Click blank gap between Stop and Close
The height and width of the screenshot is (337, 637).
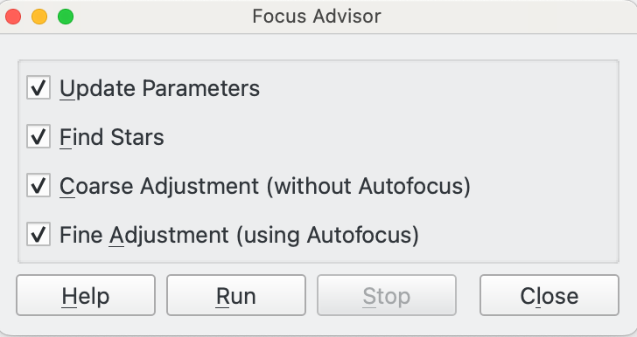click(468, 295)
